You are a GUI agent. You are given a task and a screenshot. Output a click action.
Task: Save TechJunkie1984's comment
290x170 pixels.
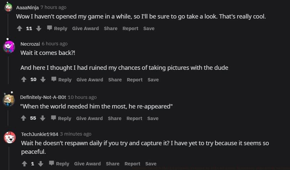pyautogui.click(x=151, y=164)
